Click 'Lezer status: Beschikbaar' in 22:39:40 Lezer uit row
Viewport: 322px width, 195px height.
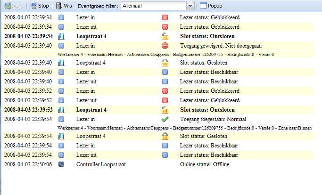[209, 81]
